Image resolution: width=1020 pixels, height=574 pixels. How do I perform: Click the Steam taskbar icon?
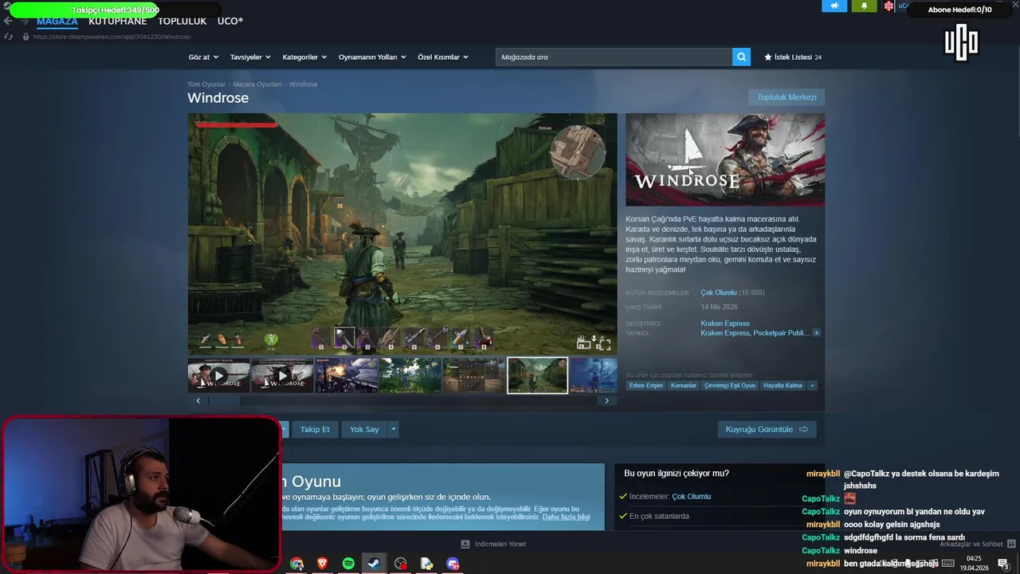coord(374,564)
